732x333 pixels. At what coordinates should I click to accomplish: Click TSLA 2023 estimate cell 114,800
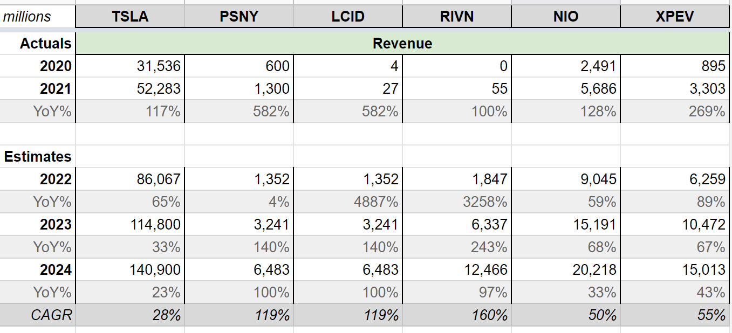pyautogui.click(x=130, y=224)
